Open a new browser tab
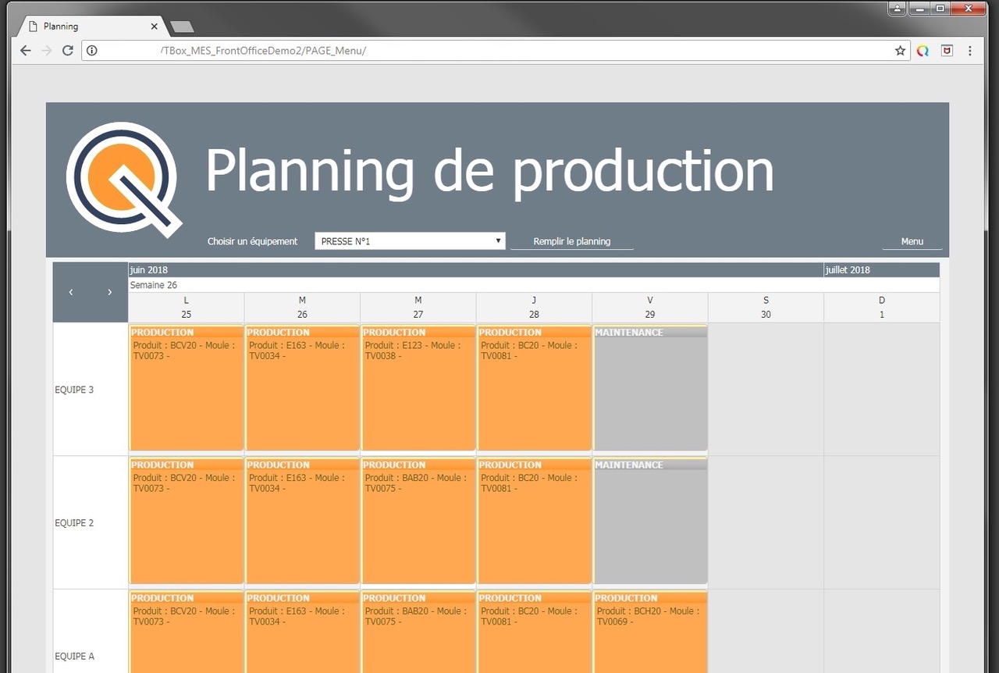Screen dimensions: 999x673 (182, 27)
